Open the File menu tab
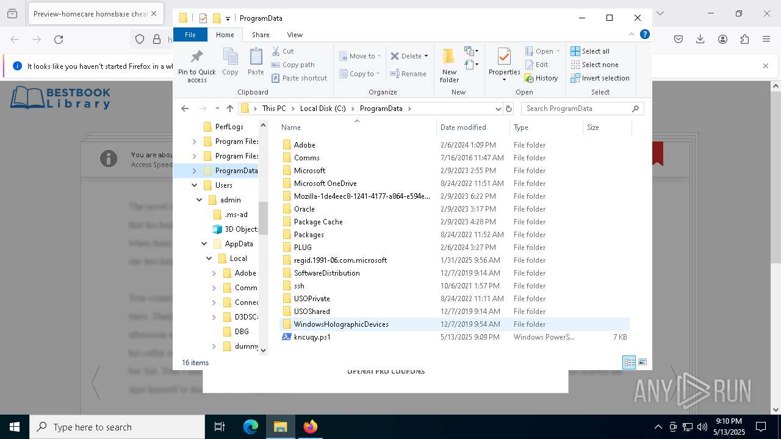Screen dimensions: 781x439 pyautogui.click(x=190, y=35)
